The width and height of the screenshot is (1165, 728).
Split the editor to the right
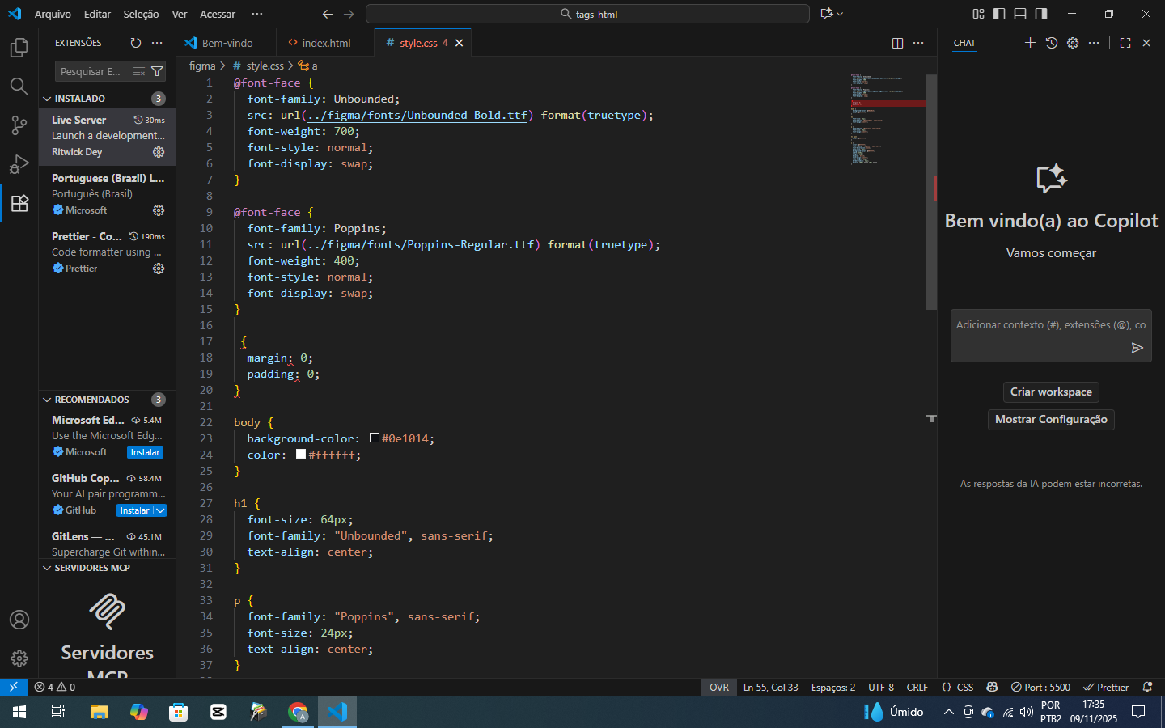[x=897, y=43]
